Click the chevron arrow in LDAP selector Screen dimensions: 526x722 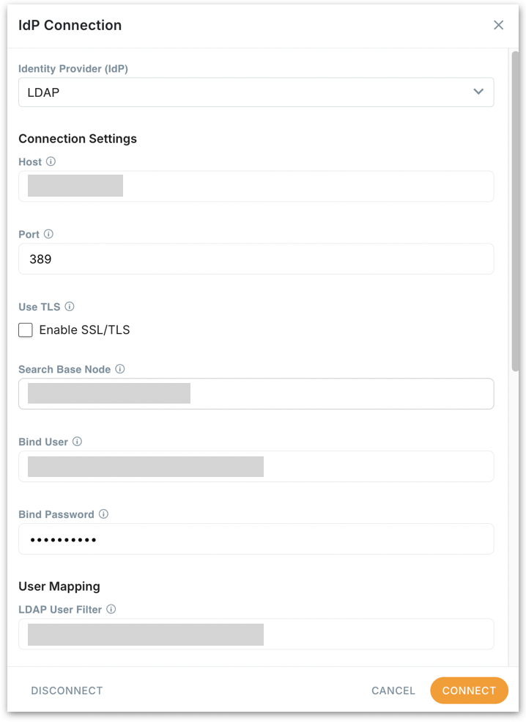pyautogui.click(x=478, y=92)
